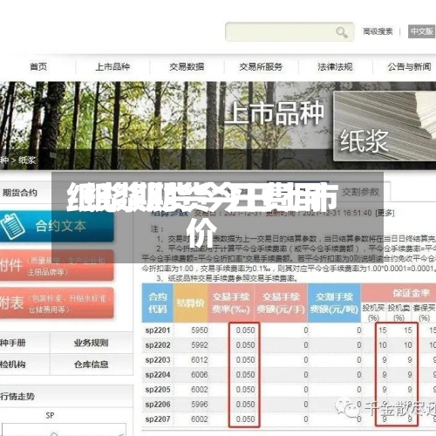Open the 附表 appendix tables button
436x436 pixels.
point(57,303)
